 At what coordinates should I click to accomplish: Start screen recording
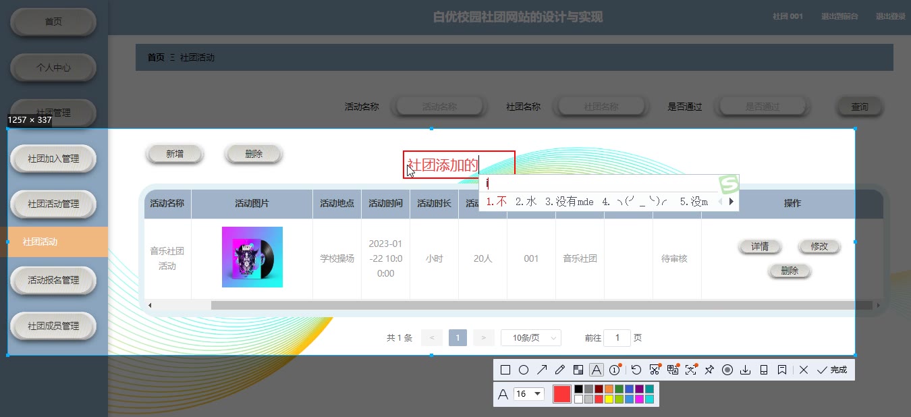pyautogui.click(x=727, y=370)
